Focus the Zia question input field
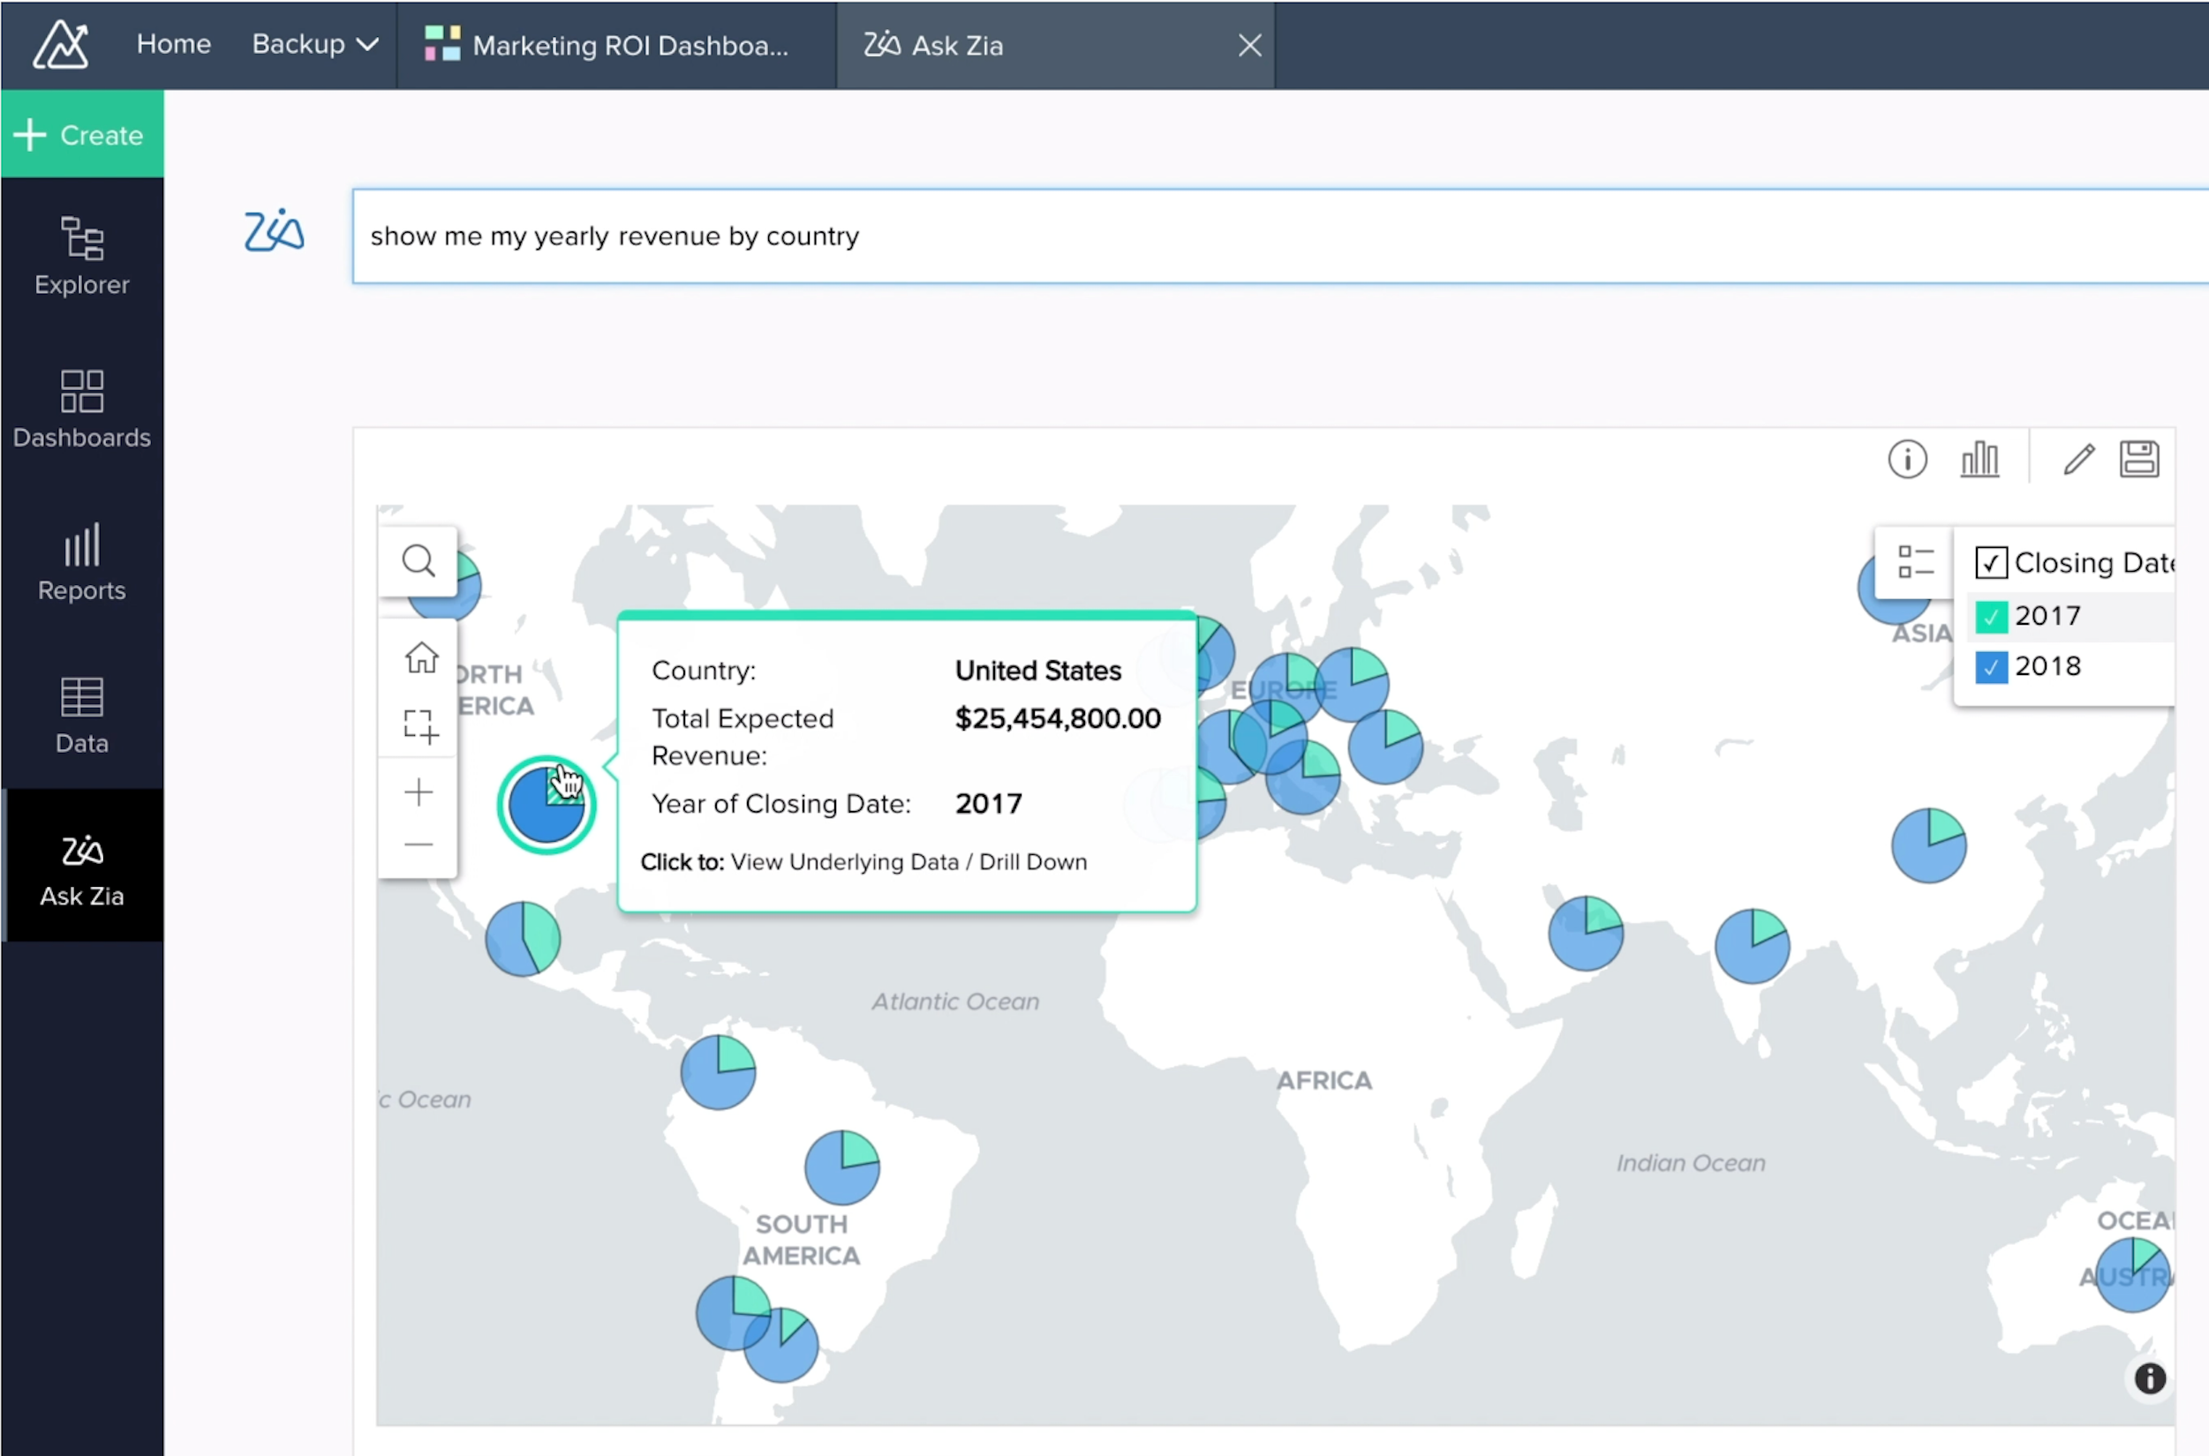This screenshot has height=1456, width=2209. point(1280,236)
